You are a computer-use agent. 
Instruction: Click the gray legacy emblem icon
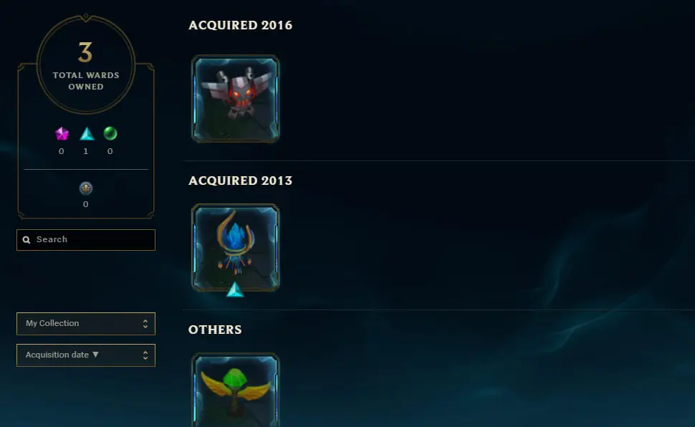[85, 188]
